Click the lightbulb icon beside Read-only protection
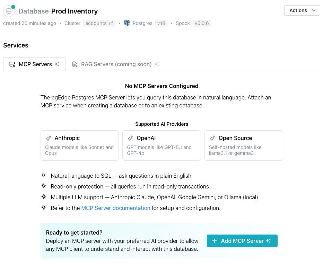 coord(44,186)
